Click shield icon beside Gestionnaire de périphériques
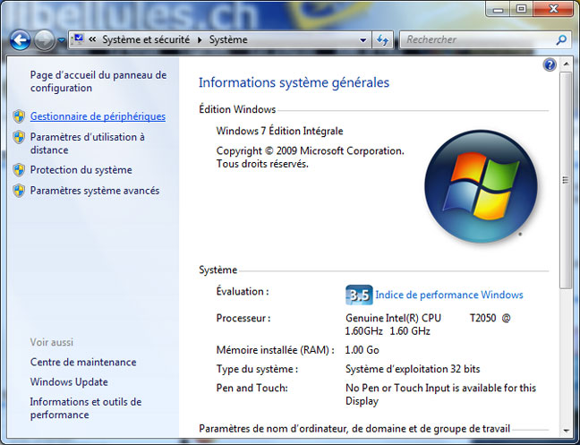The width and height of the screenshot is (580, 445). coord(19,116)
